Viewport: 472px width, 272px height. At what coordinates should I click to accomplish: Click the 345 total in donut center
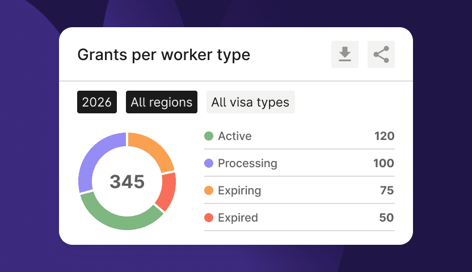pyautogui.click(x=127, y=182)
